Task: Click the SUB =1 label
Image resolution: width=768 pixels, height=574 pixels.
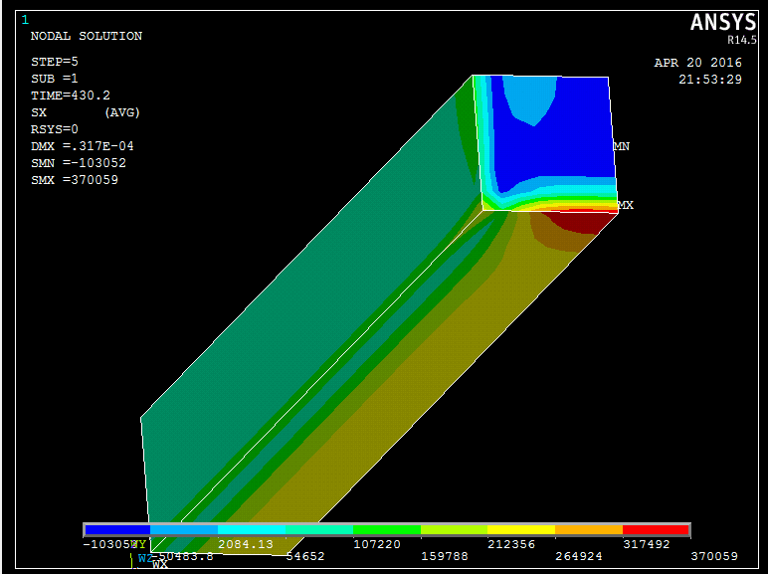Action: click(x=55, y=79)
